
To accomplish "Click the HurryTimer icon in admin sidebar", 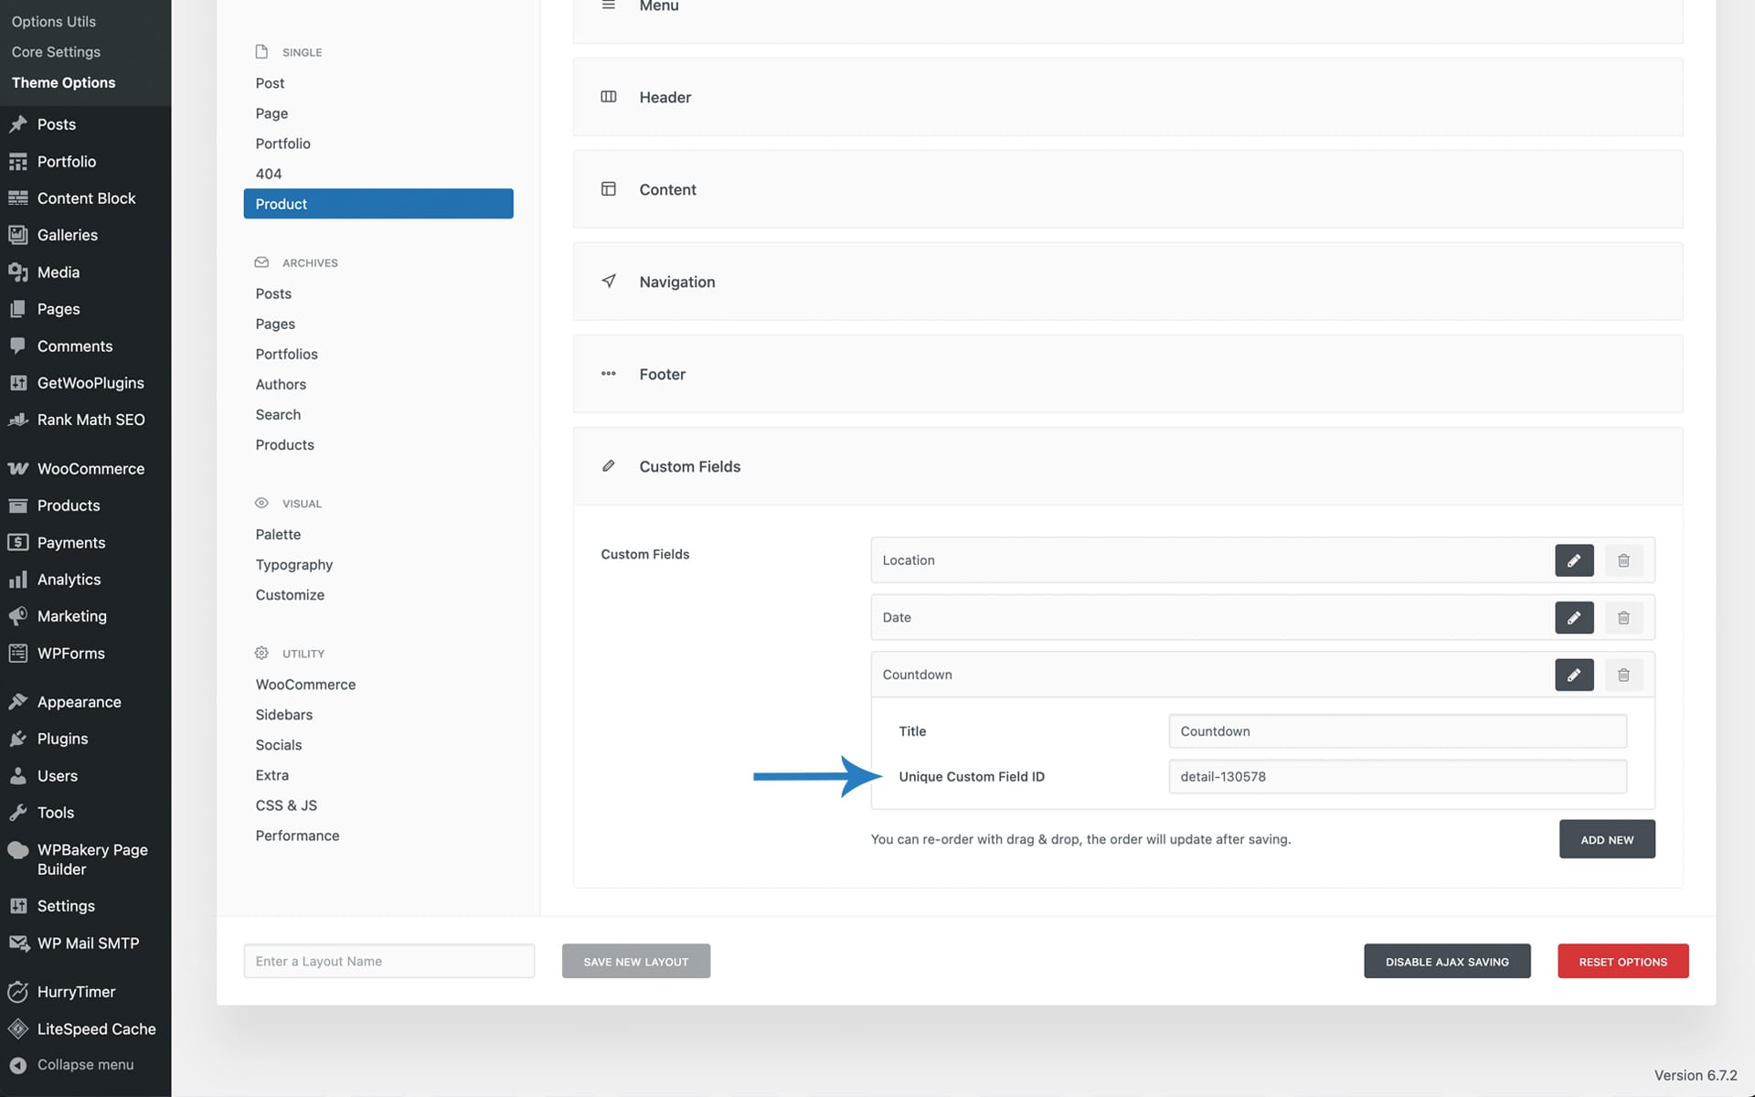I will (17, 992).
